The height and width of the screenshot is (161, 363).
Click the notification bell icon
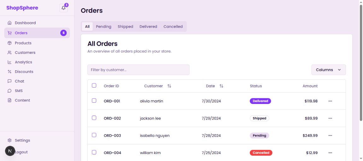pyautogui.click(x=63, y=8)
